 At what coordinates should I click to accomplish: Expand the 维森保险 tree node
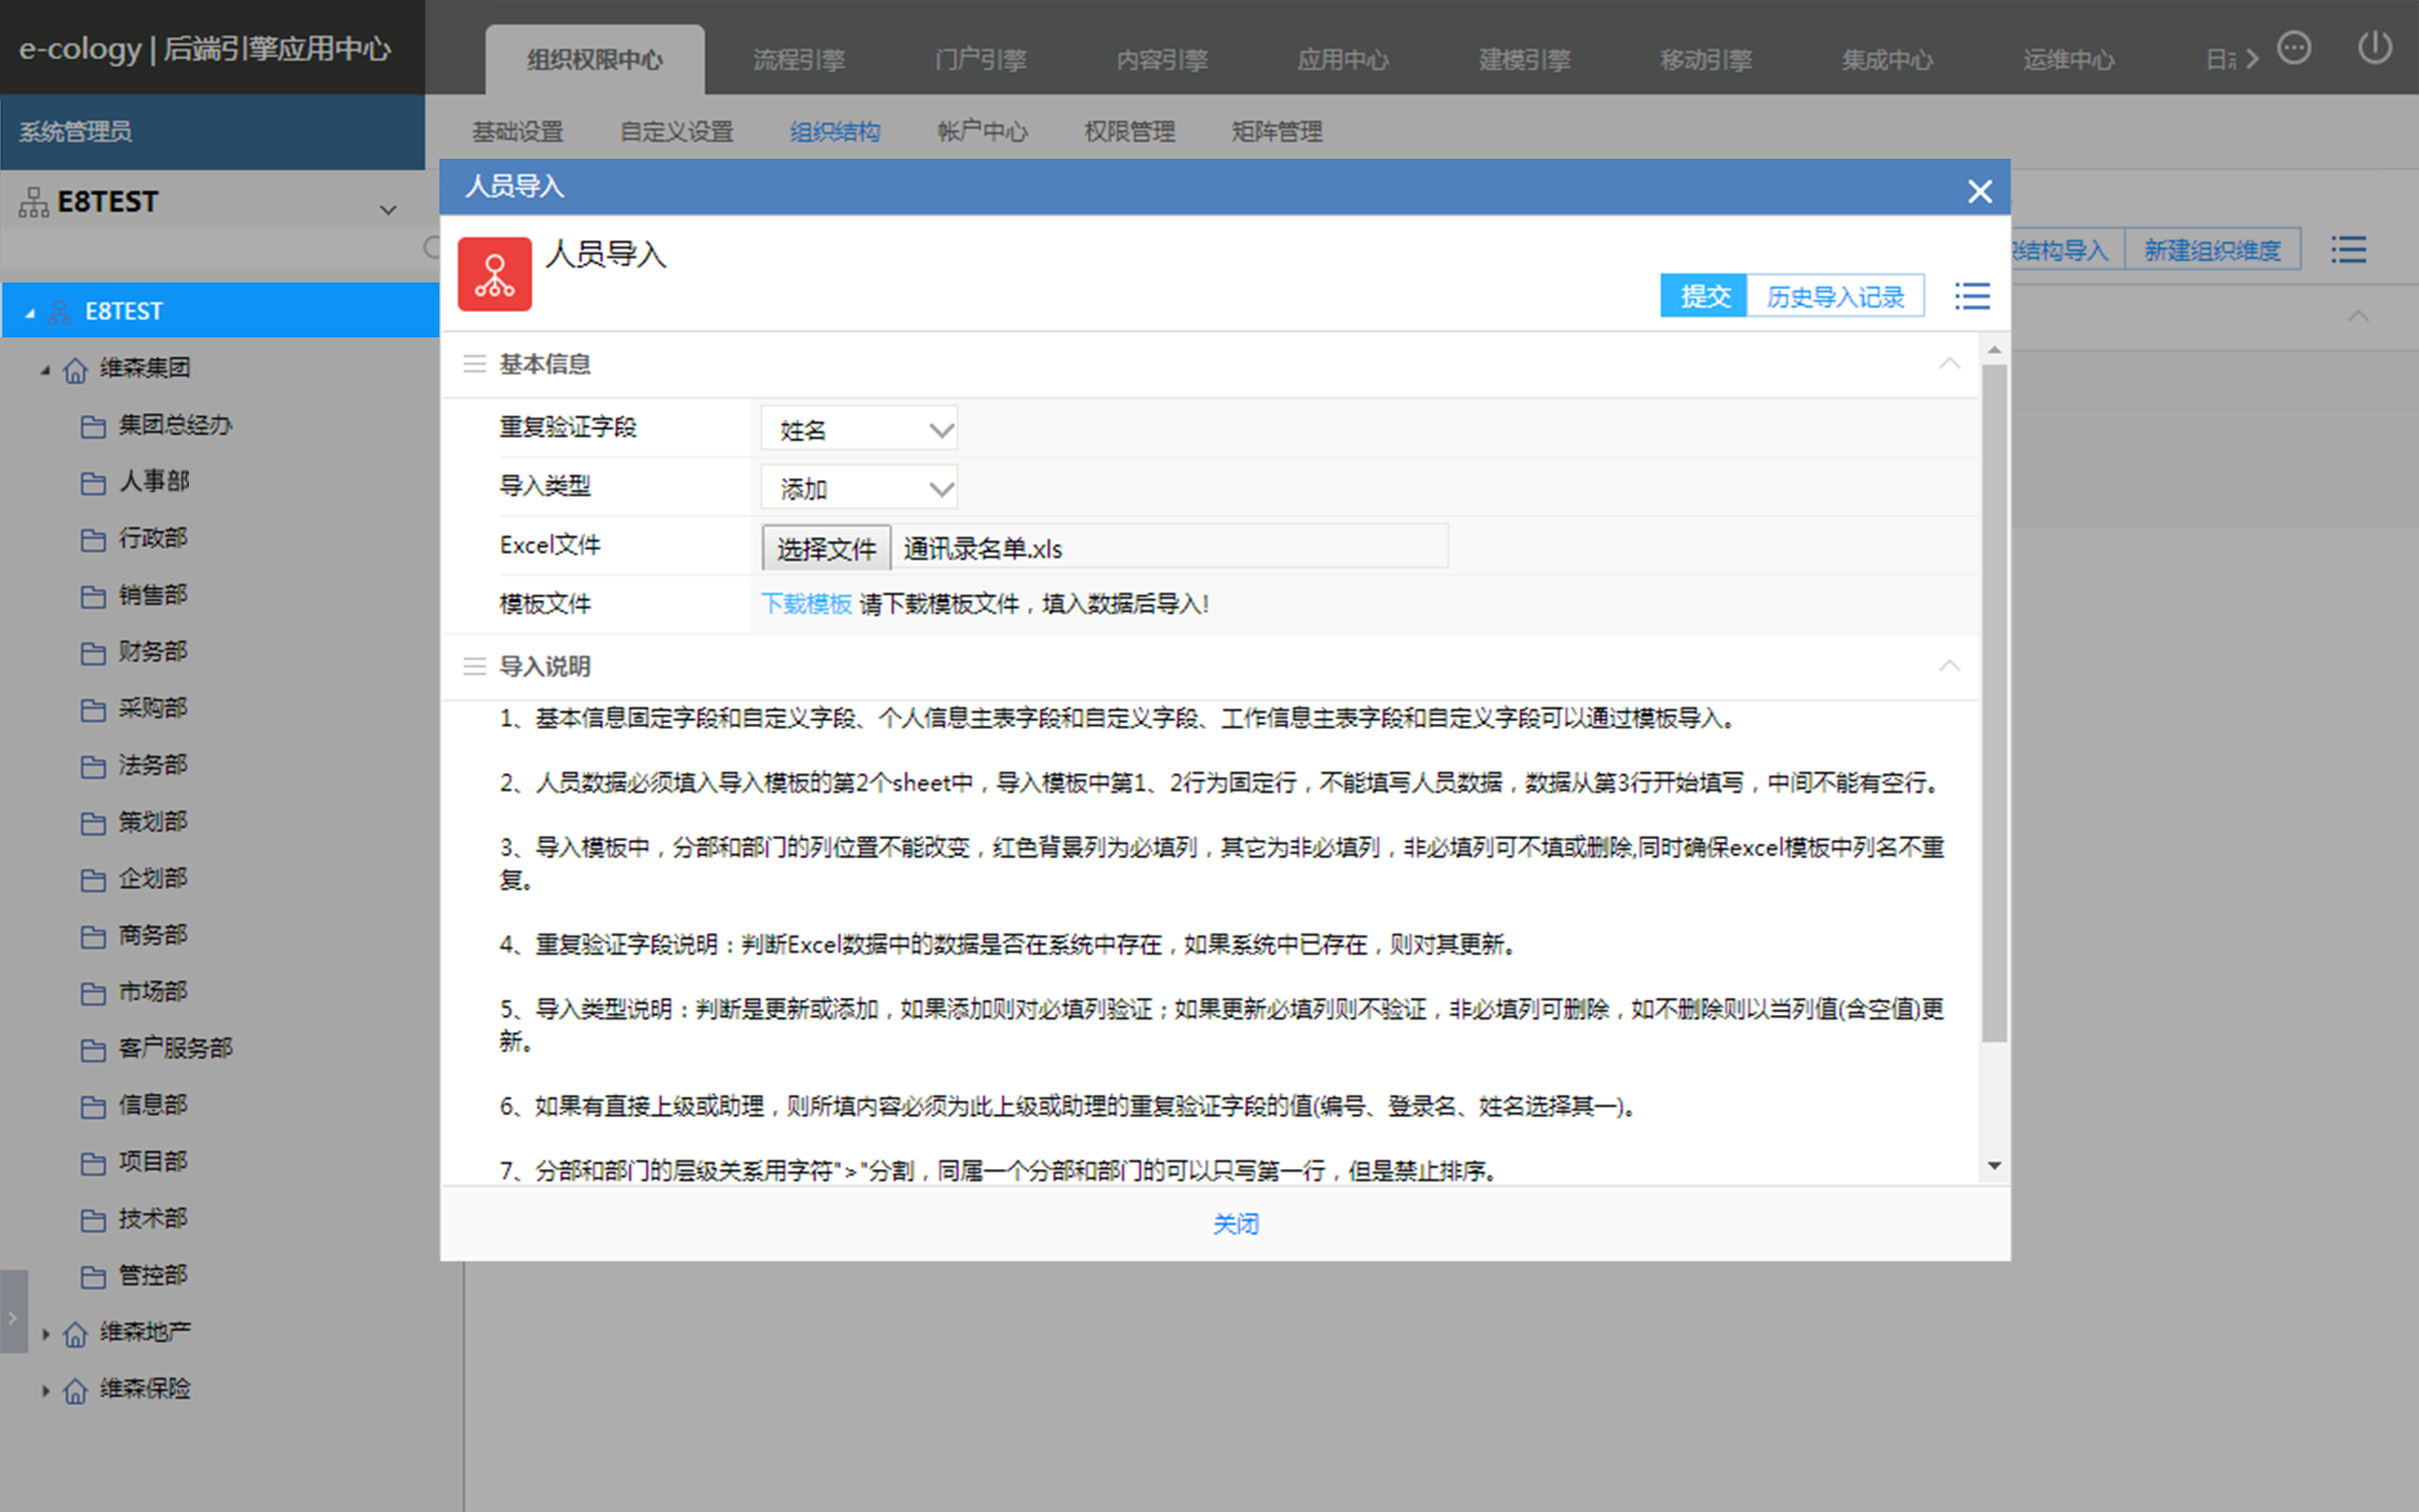tap(45, 1390)
